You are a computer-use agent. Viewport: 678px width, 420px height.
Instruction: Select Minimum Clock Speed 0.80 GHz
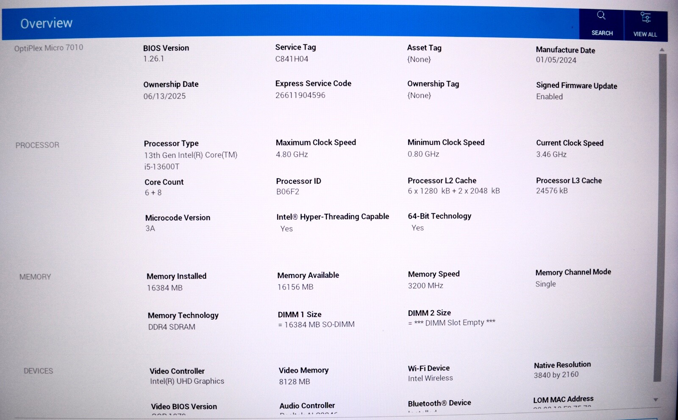pyautogui.click(x=423, y=154)
